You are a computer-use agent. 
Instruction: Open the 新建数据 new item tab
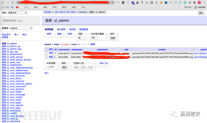[84, 29]
